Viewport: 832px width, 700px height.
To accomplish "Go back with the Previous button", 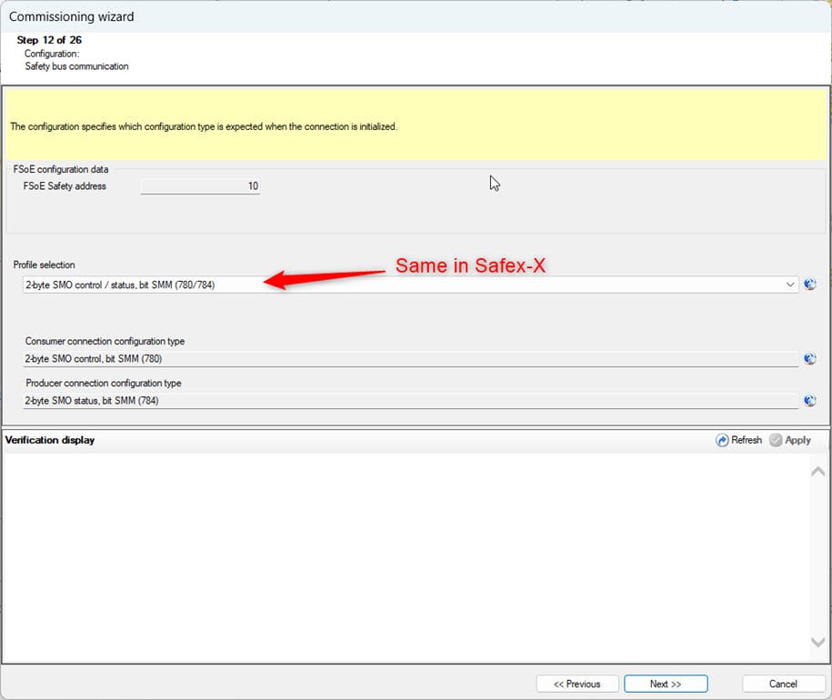I will [577, 684].
